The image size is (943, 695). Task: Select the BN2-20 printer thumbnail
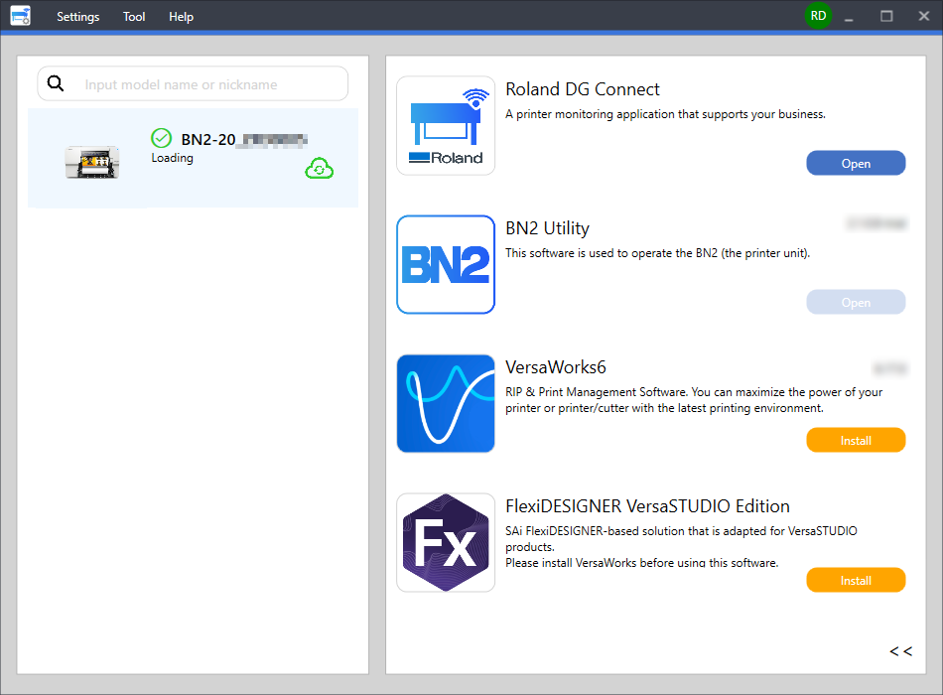tap(92, 162)
